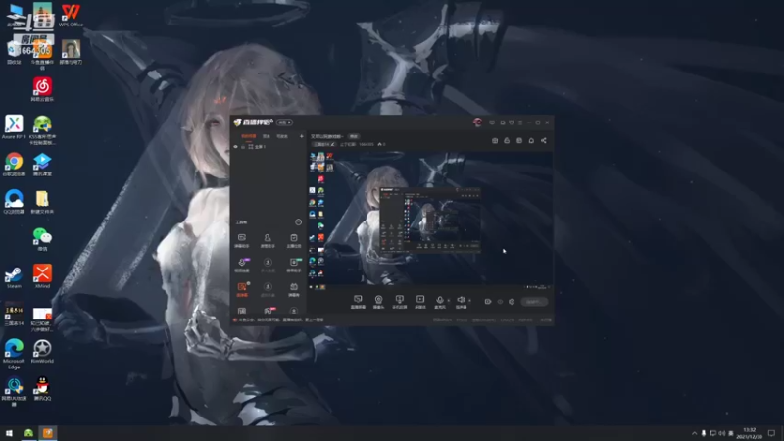
Task: Open the Microsoft Edge desktop shortcut
Action: pos(14,354)
